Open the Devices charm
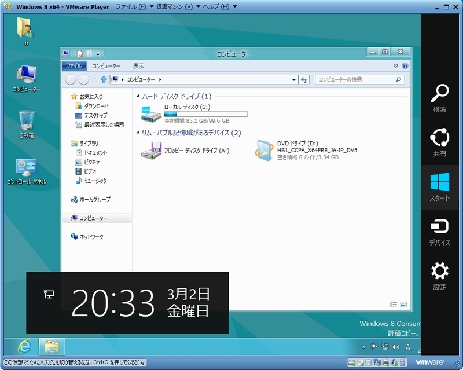The image size is (463, 370). 440,232
